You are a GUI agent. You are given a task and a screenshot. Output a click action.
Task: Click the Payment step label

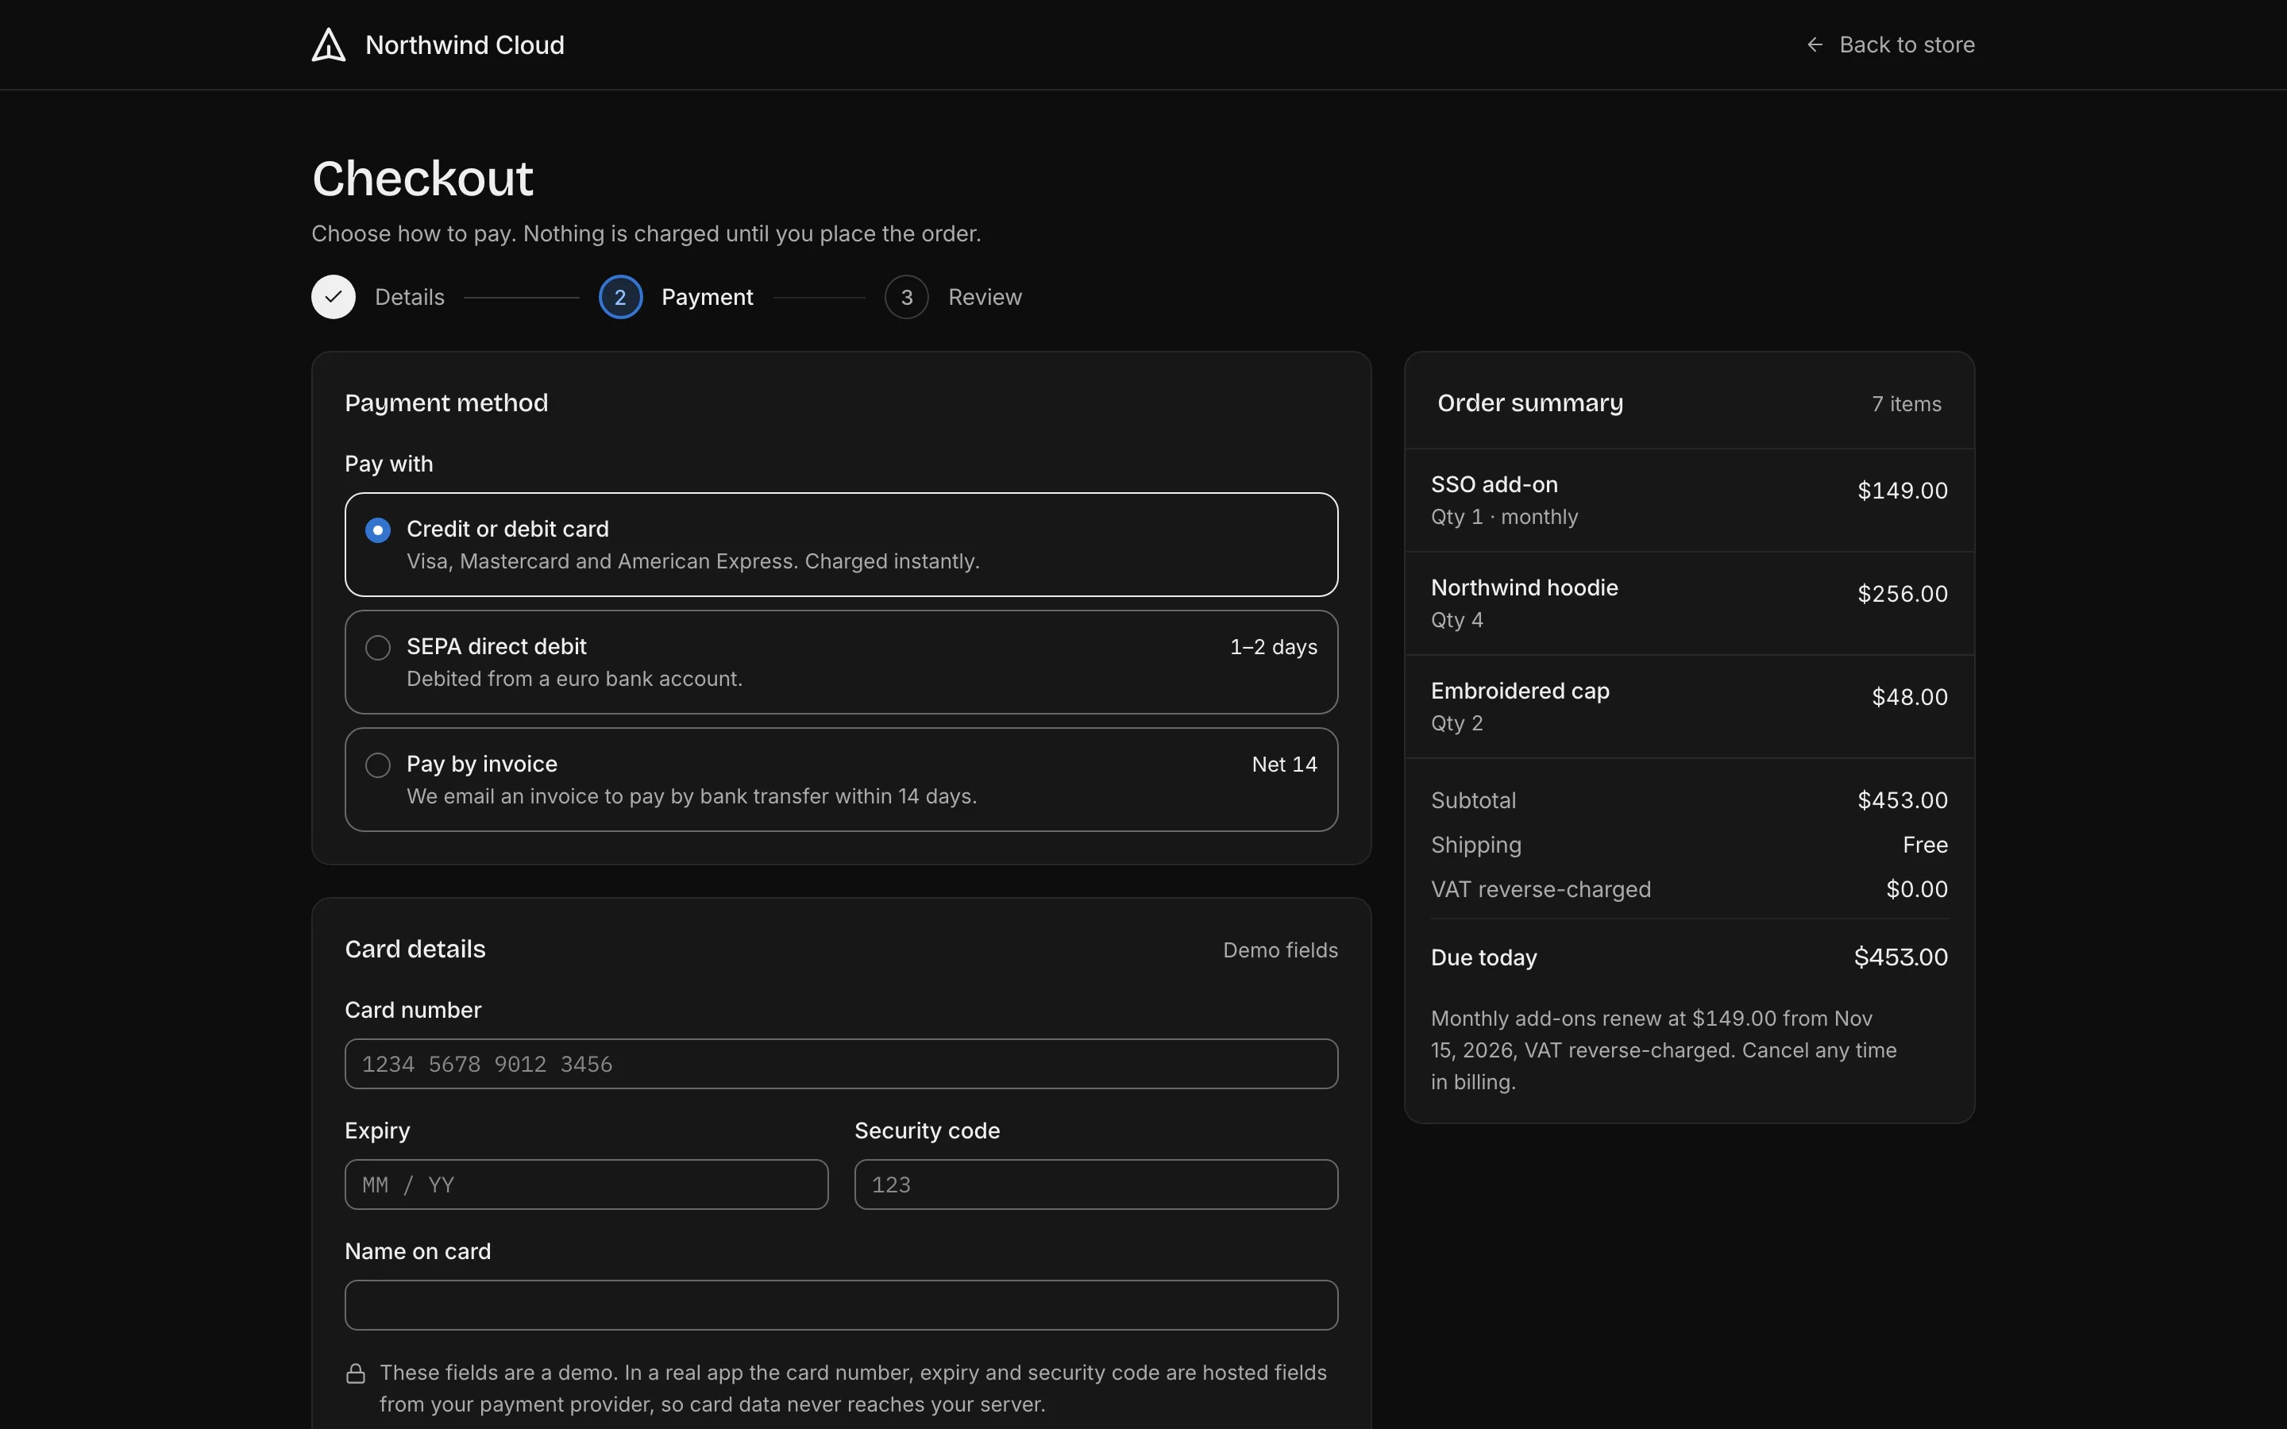tap(707, 297)
